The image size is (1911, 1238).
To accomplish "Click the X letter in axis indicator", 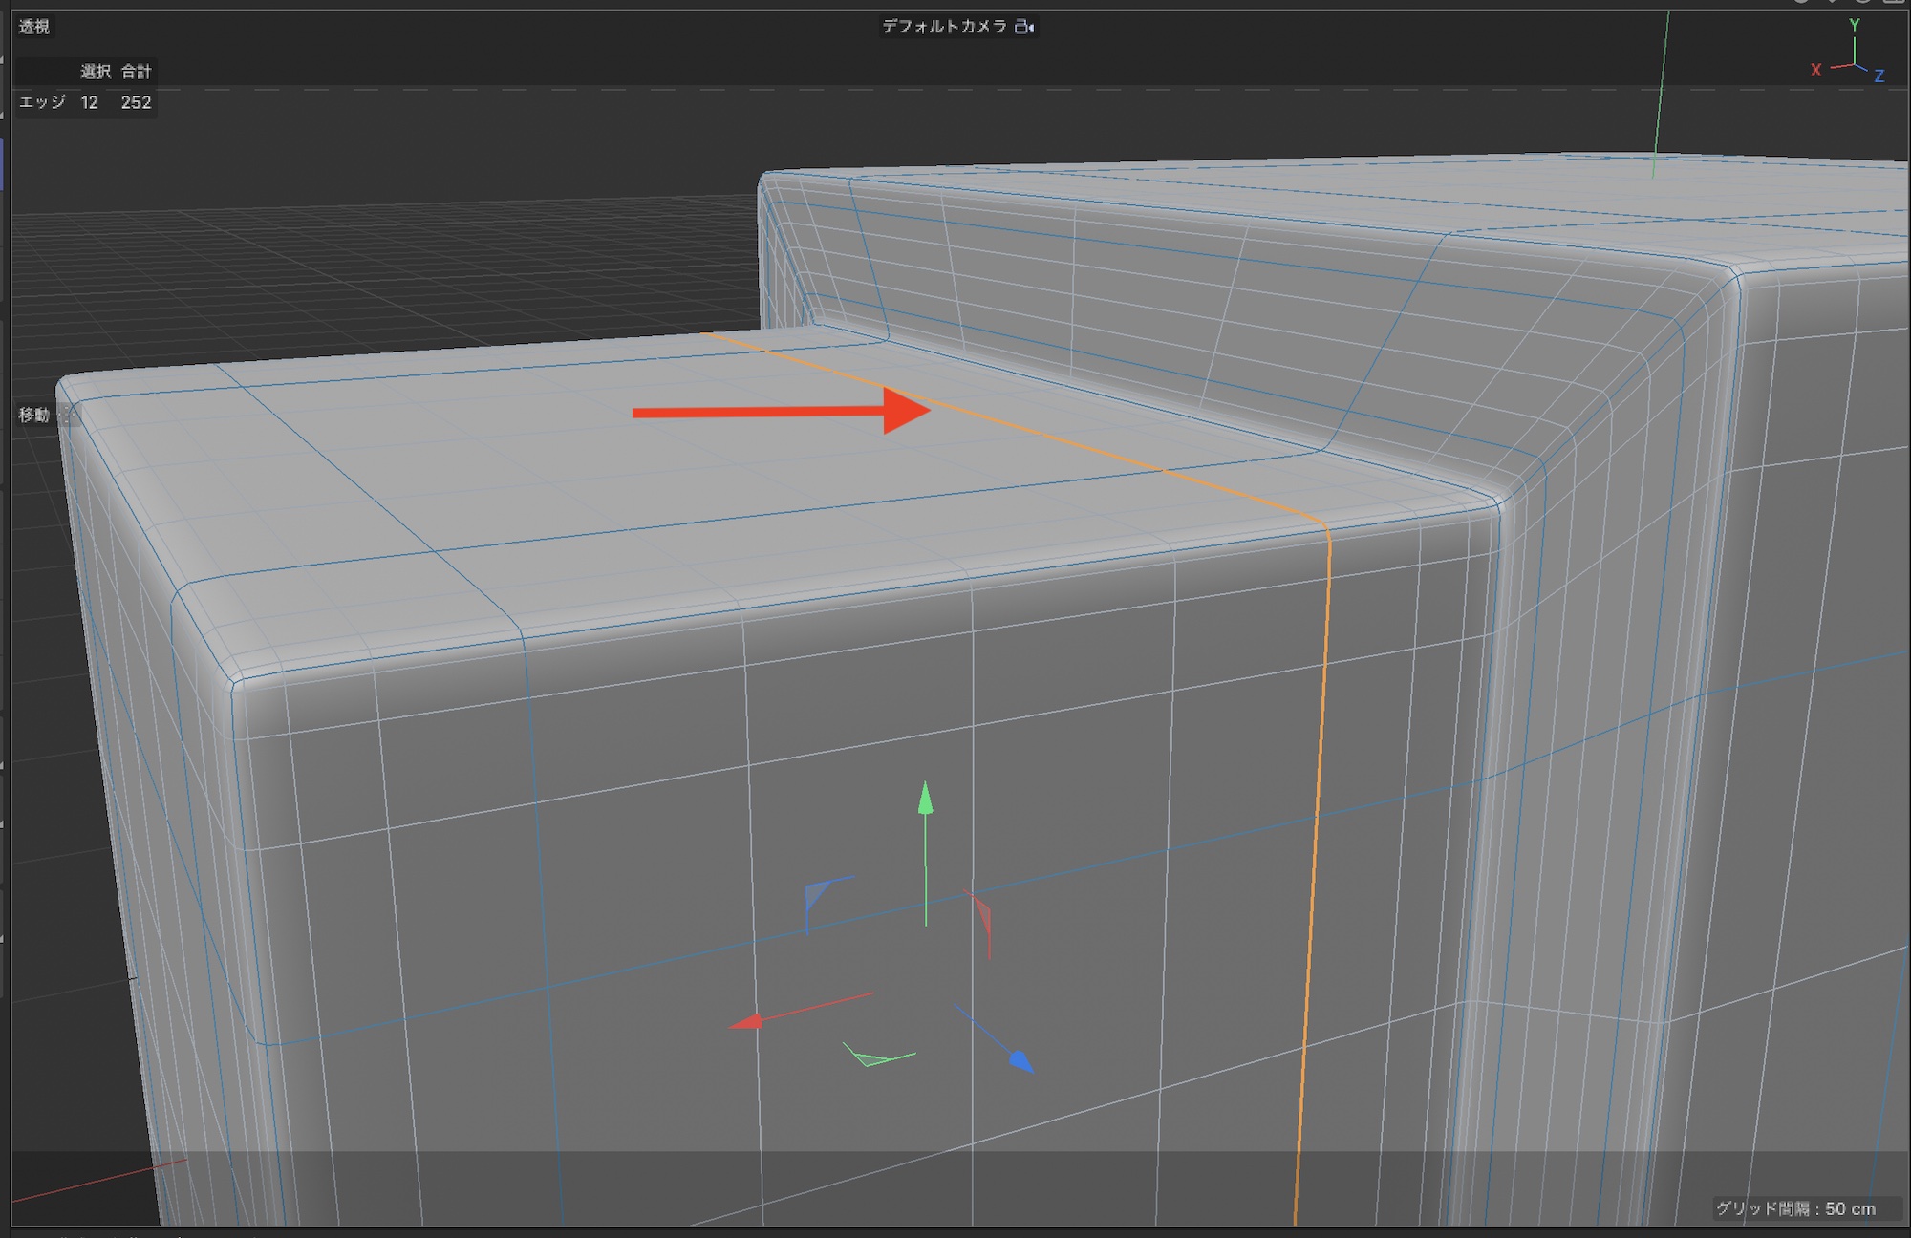I will pyautogui.click(x=1815, y=70).
